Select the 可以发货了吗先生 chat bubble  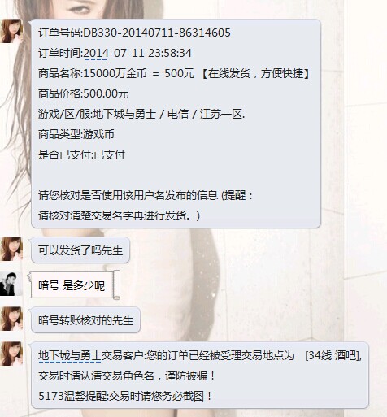click(80, 250)
